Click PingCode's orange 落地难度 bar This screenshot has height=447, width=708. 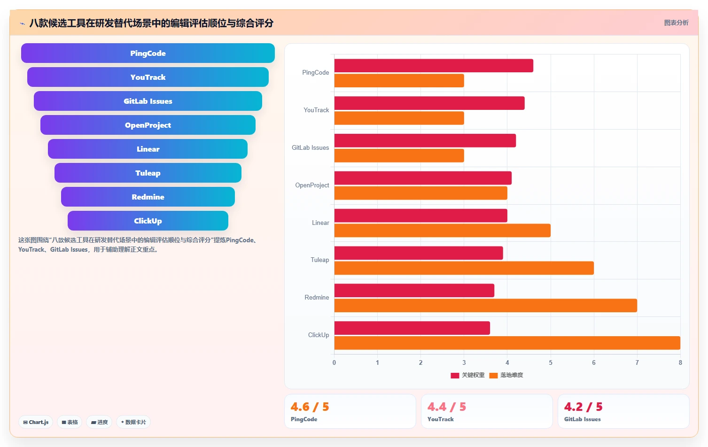pos(399,81)
